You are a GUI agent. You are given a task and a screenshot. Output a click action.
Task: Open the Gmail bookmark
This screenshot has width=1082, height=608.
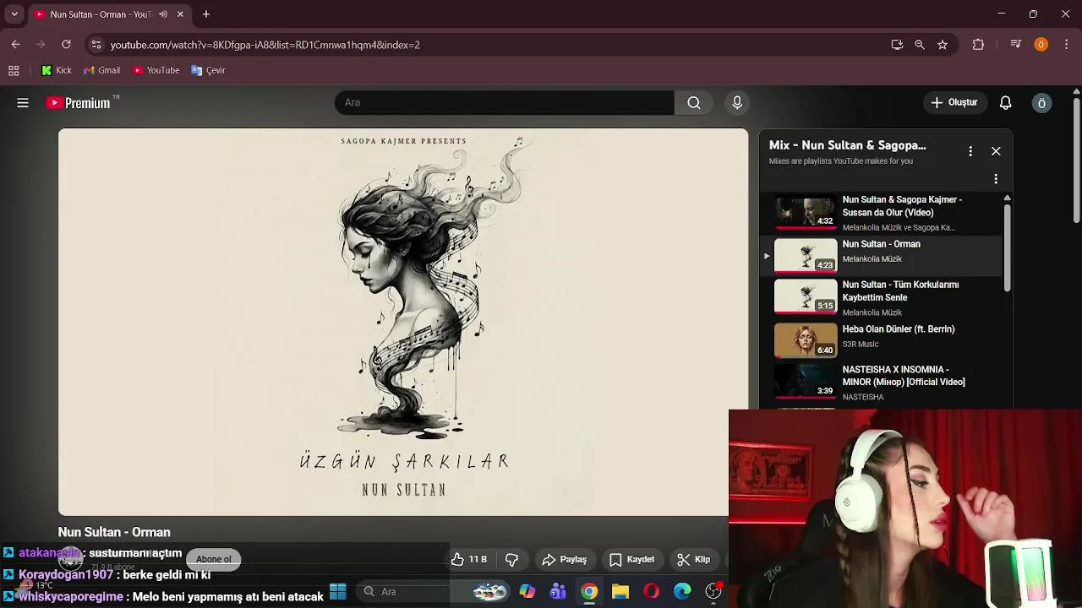101,71
